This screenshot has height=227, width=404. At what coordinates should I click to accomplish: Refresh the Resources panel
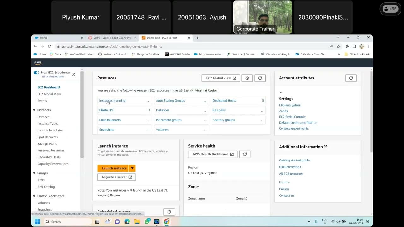[x=260, y=78]
